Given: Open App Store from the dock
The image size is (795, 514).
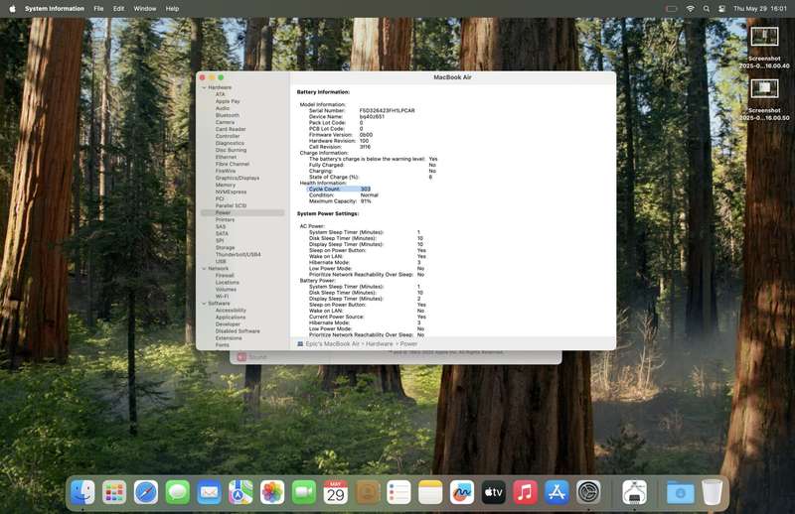Looking at the screenshot, I should [x=556, y=492].
